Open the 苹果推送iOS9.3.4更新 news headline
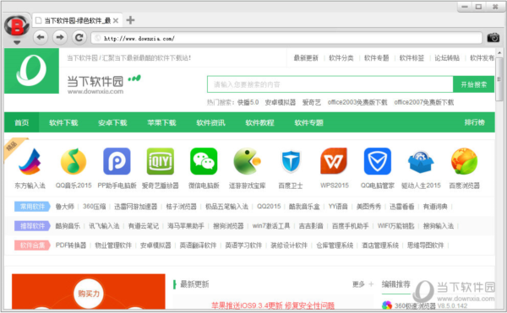The image size is (507, 313). pyautogui.click(x=273, y=305)
